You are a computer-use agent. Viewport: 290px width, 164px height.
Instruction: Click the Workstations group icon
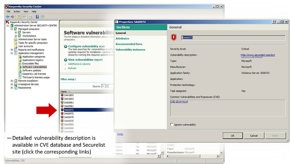[x=20, y=36]
